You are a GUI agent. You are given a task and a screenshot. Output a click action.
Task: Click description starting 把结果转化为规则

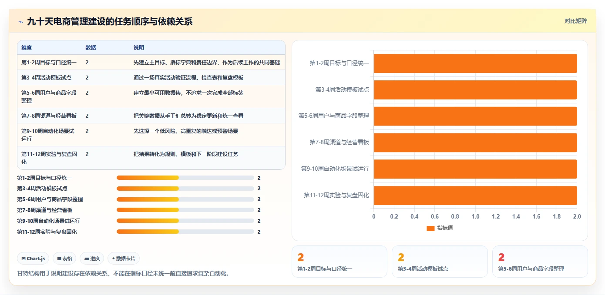coord(186,154)
